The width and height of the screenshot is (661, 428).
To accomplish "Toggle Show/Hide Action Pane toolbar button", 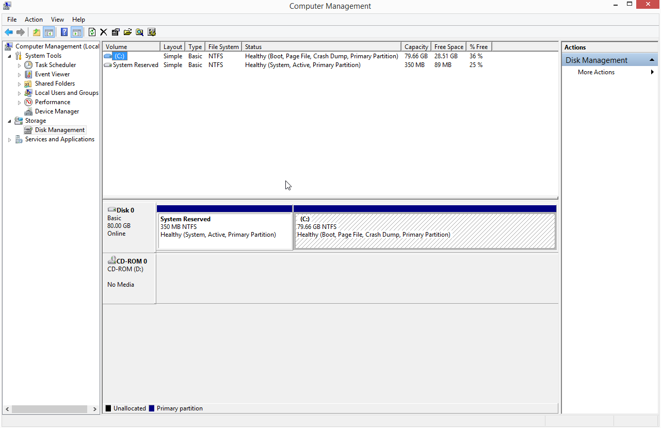I will coord(76,32).
